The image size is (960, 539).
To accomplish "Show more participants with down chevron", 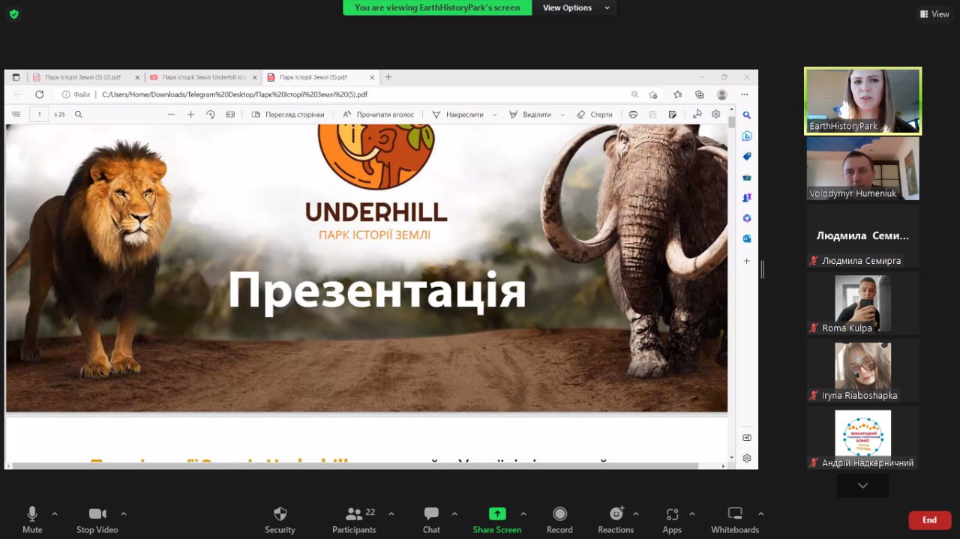I will [862, 486].
